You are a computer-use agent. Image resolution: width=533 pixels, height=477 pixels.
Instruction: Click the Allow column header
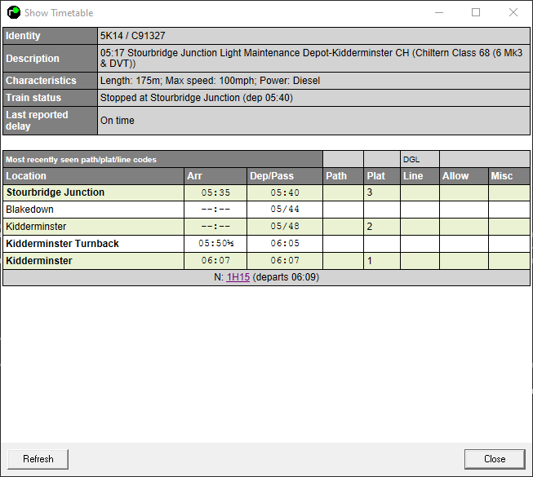(x=455, y=176)
